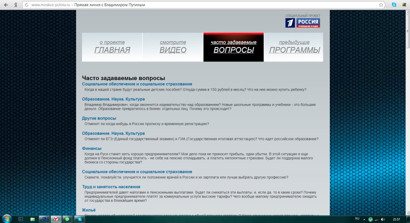Viewport: 410px width, 223px height.
Task: Open Образование. Наука. Культура link above ЕГЭ question
Action: click(x=113, y=133)
